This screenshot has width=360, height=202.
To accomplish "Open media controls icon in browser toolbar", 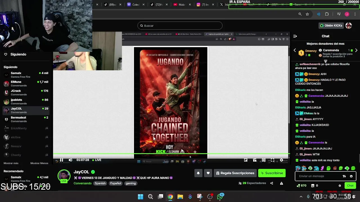I will click(x=339, y=14).
